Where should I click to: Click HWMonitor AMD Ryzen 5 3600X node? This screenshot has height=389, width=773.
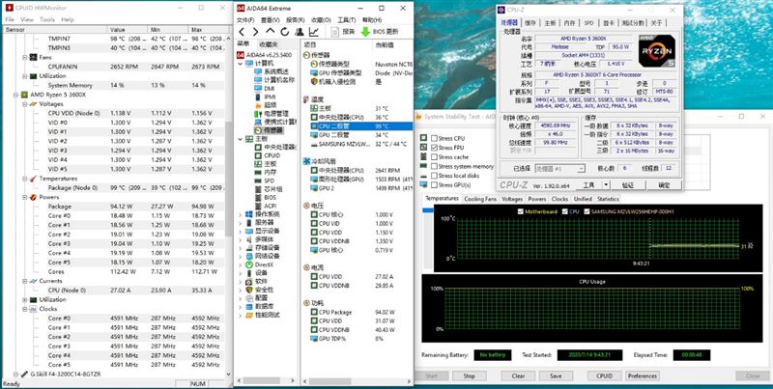(x=53, y=95)
